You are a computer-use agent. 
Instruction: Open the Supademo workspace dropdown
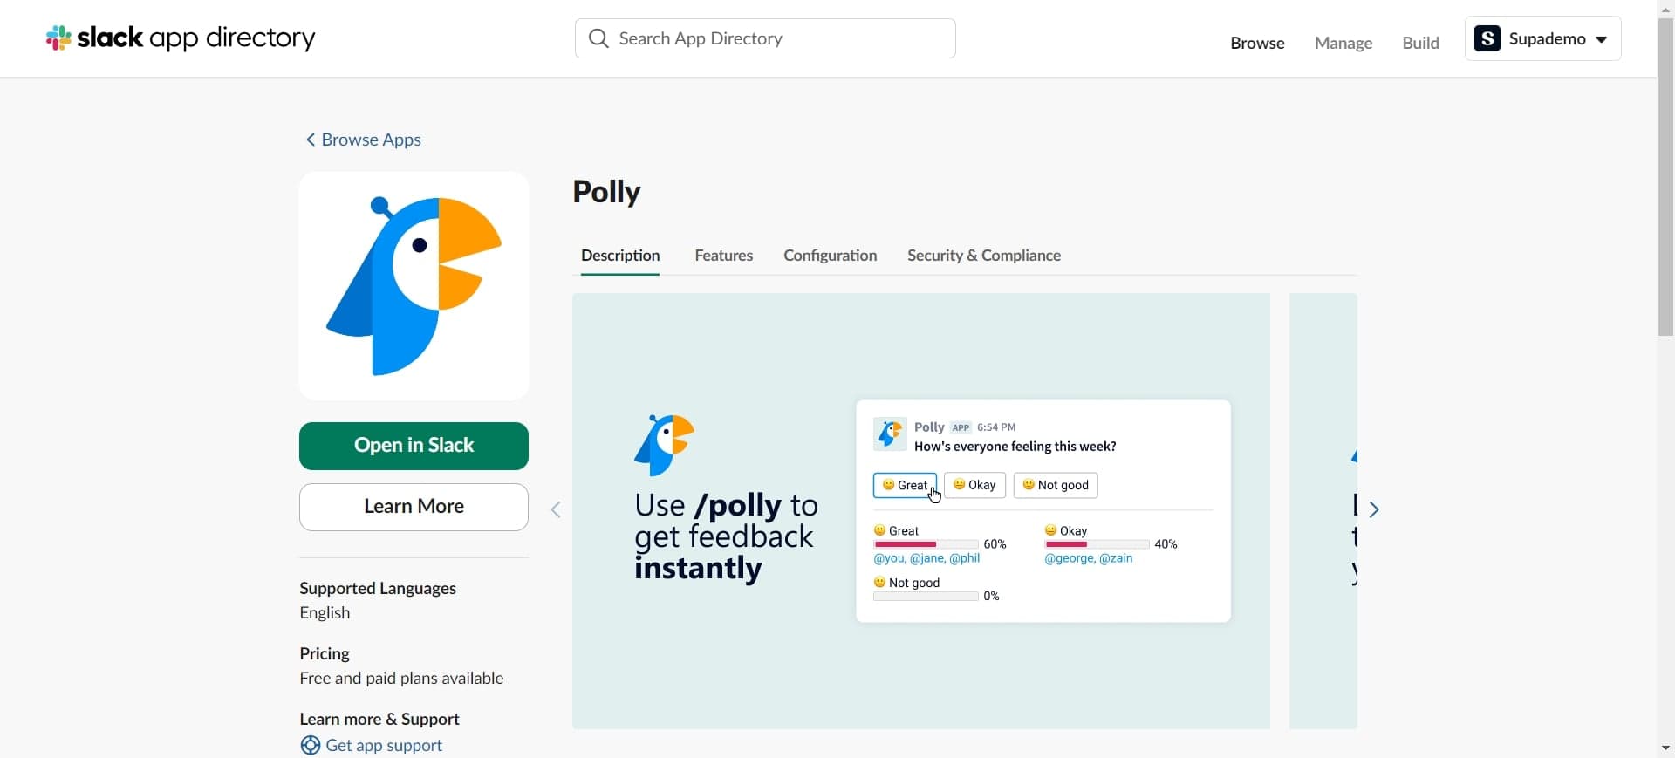tap(1601, 39)
